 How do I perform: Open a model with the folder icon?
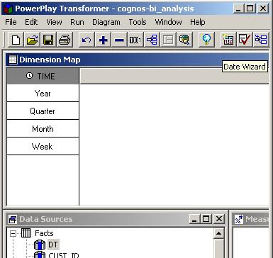point(32,40)
